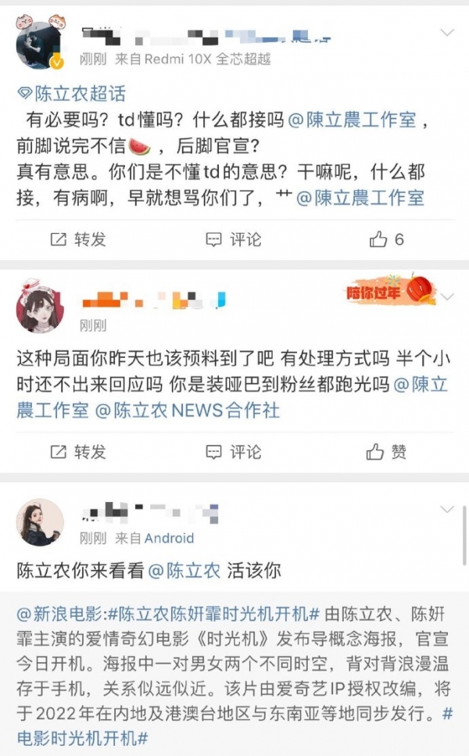
Task: Open the @陈立农 mention in the third post
Action: (184, 571)
